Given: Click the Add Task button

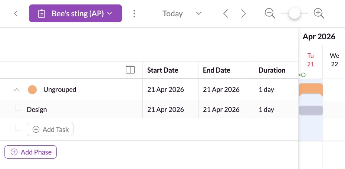Looking at the screenshot, I should coord(50,129).
